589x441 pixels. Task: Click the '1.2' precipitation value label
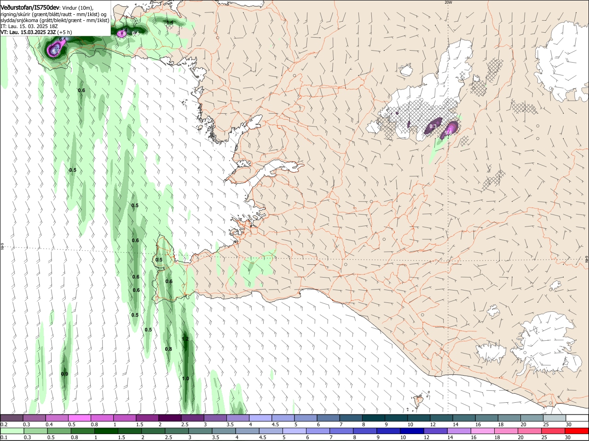[185, 339]
